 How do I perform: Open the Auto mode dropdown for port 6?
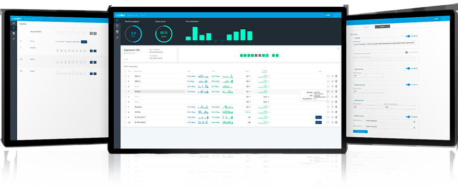click(x=266, y=102)
